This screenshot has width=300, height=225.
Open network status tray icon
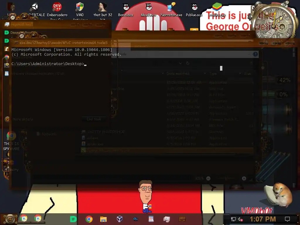pos(233,219)
